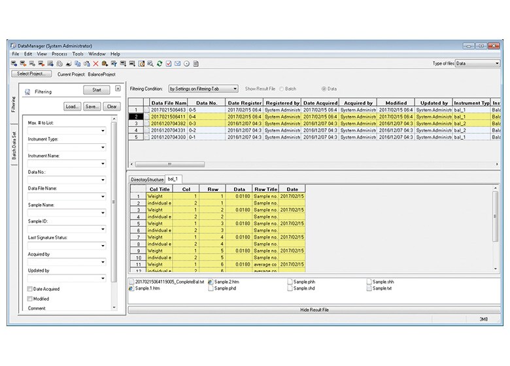Click the Start filtering button
This screenshot has height=366, width=510.
point(97,90)
